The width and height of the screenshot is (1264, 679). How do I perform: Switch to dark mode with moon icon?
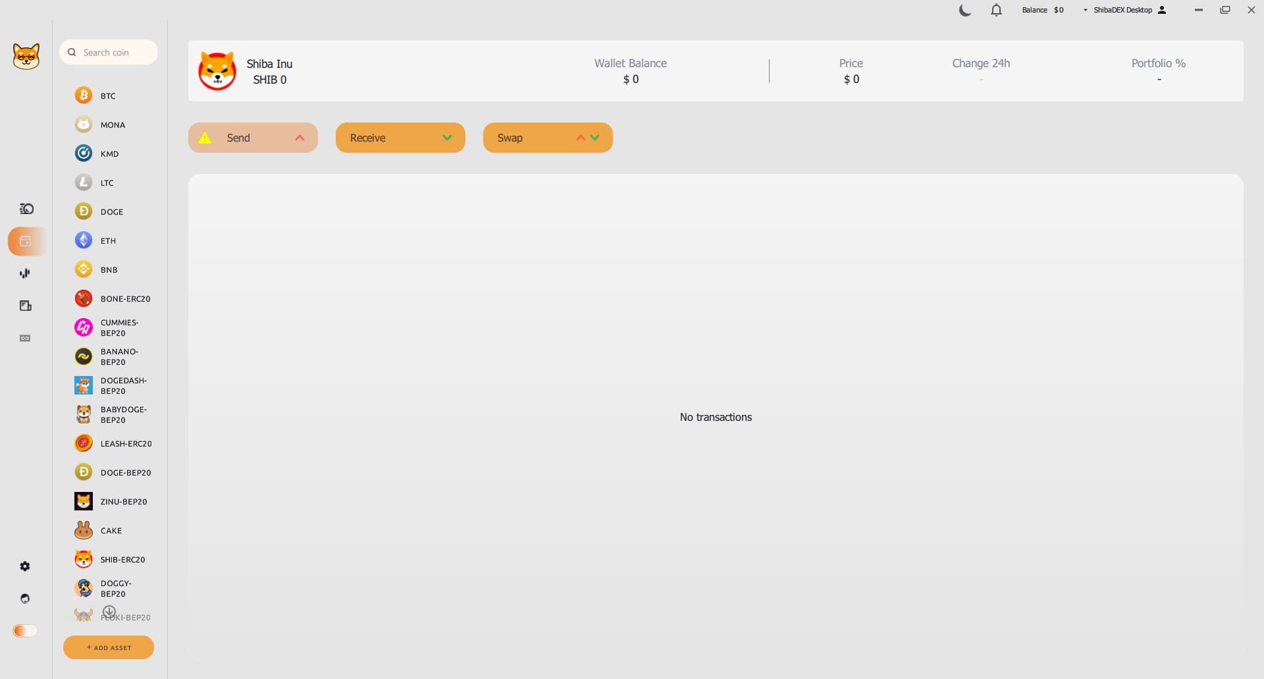click(x=964, y=10)
